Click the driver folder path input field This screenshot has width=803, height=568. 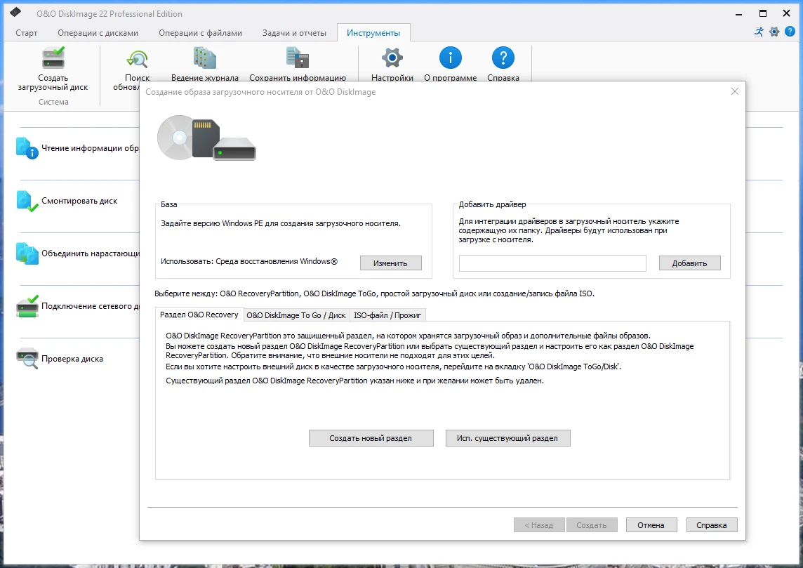(x=552, y=263)
